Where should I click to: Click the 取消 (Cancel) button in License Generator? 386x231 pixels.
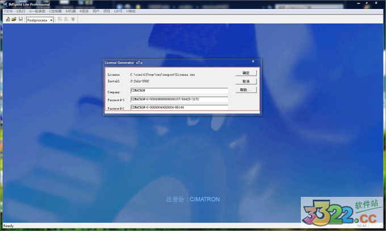pos(246,81)
